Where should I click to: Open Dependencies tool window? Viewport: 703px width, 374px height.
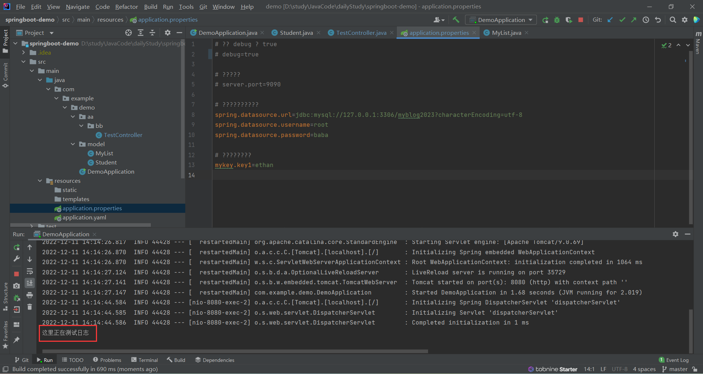[x=215, y=360]
